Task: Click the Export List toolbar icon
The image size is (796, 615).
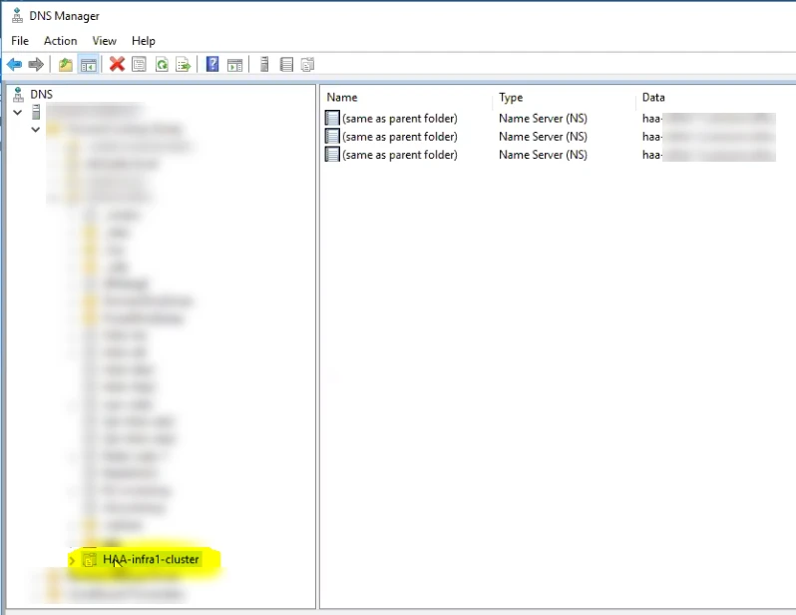Action: (x=183, y=65)
